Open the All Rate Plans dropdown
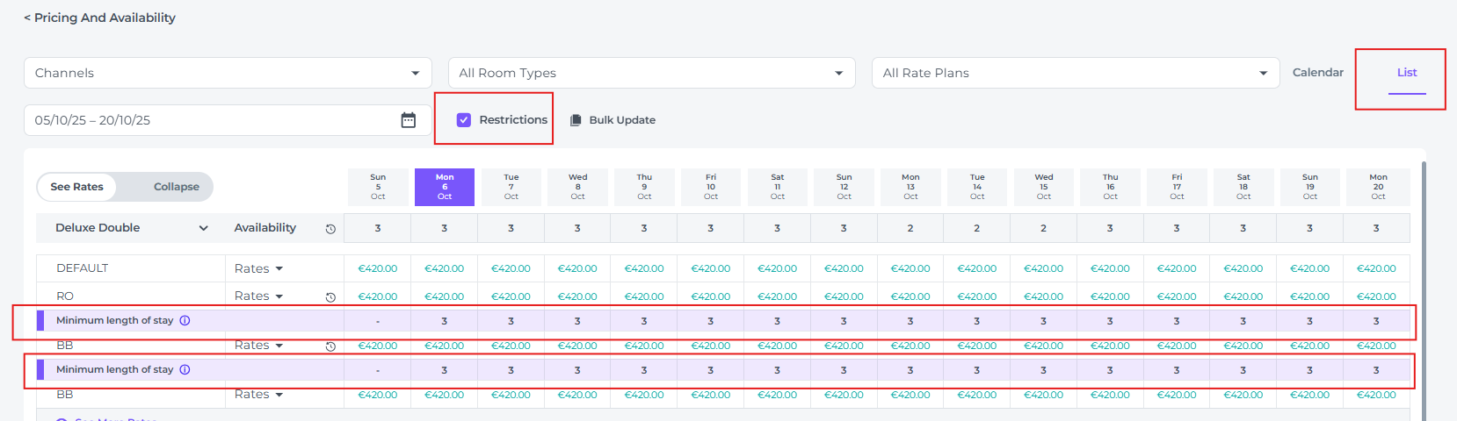 point(1075,73)
